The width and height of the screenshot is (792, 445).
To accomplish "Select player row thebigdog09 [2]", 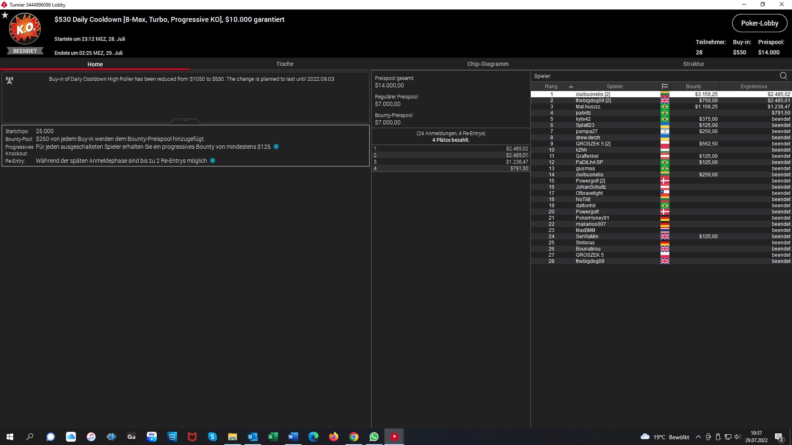I will (661, 101).
